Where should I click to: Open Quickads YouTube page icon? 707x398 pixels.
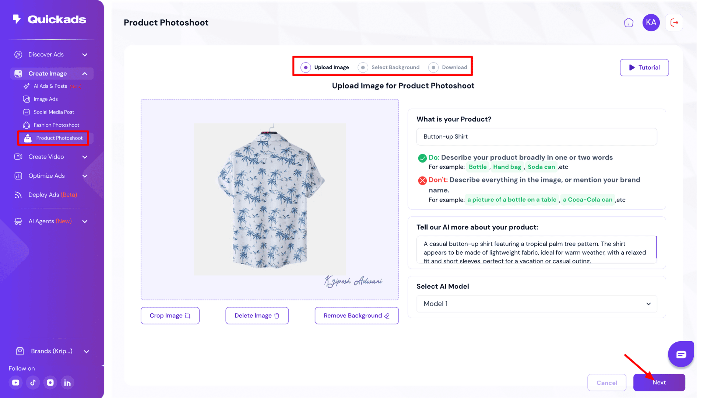coord(16,383)
